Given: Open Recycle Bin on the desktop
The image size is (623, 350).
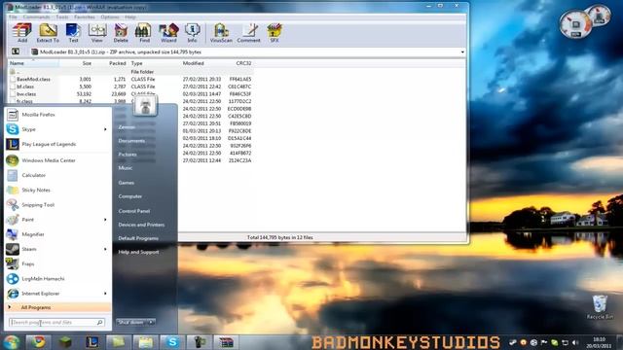Looking at the screenshot, I should (600, 307).
